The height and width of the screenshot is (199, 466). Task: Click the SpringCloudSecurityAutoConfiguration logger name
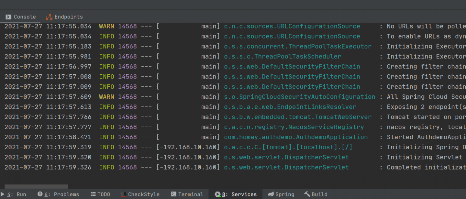point(300,97)
